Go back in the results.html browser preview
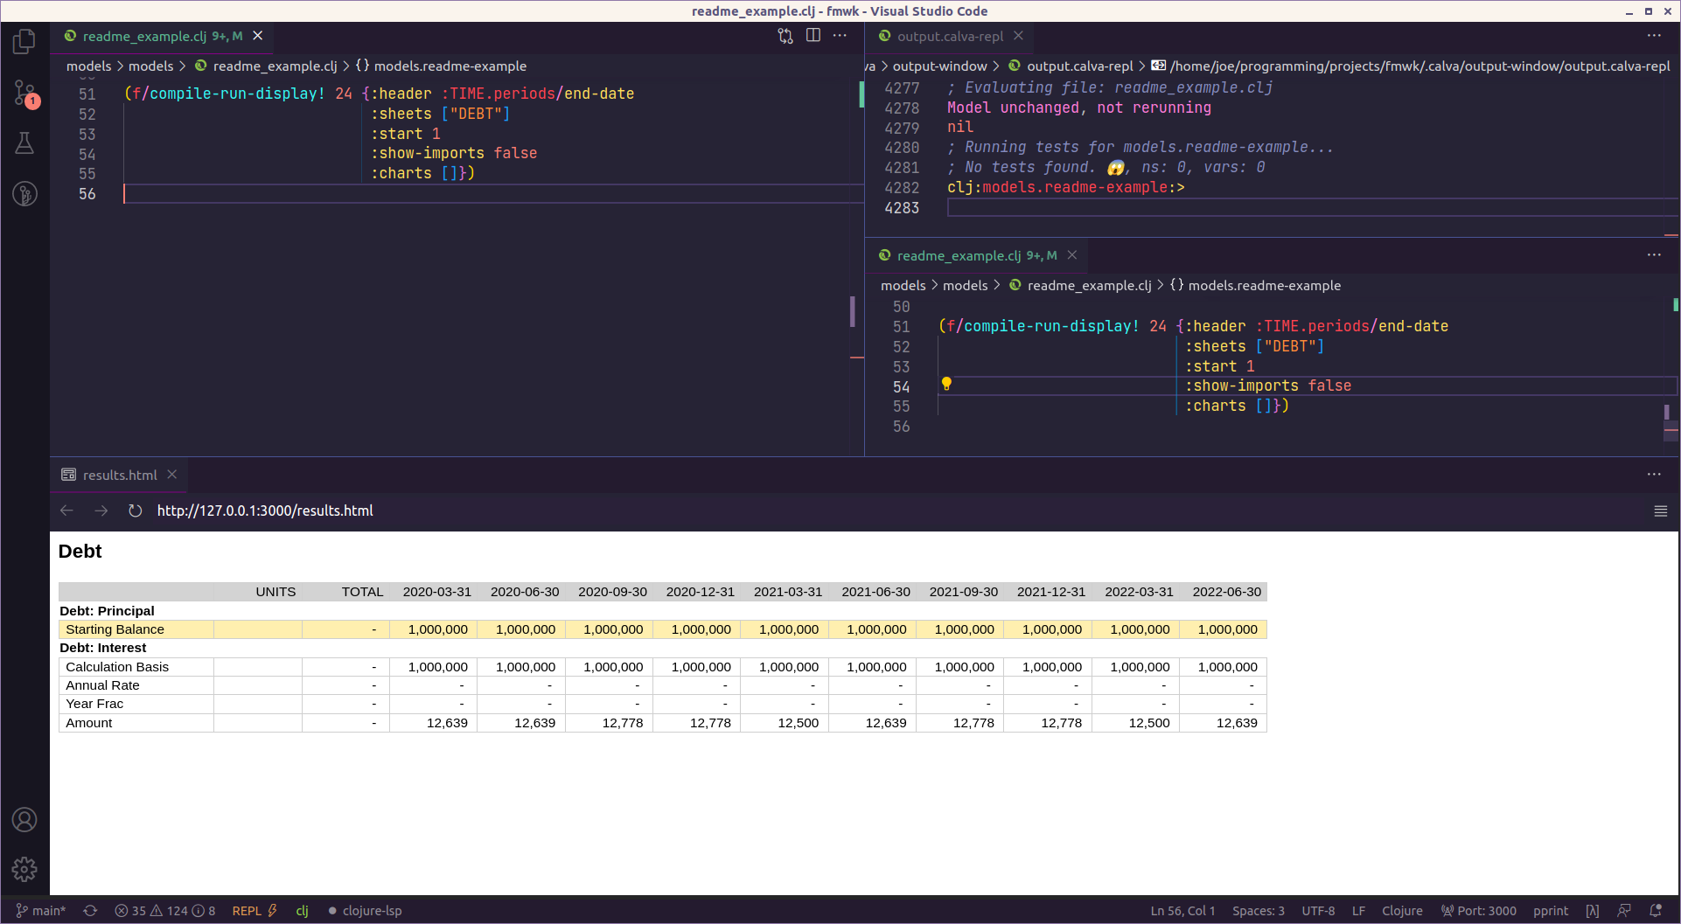 (x=67, y=511)
